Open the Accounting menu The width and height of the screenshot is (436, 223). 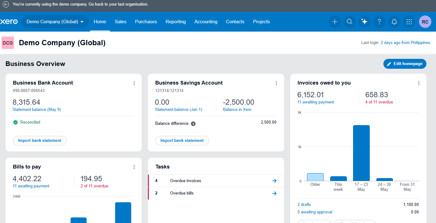pos(206,22)
